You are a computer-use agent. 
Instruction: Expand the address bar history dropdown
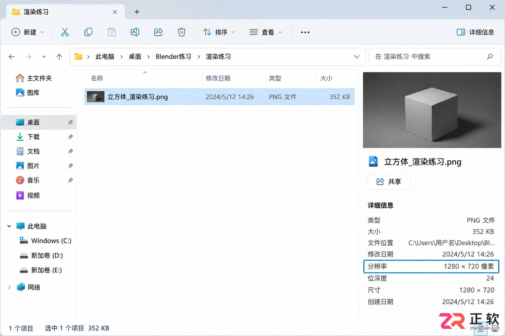357,57
